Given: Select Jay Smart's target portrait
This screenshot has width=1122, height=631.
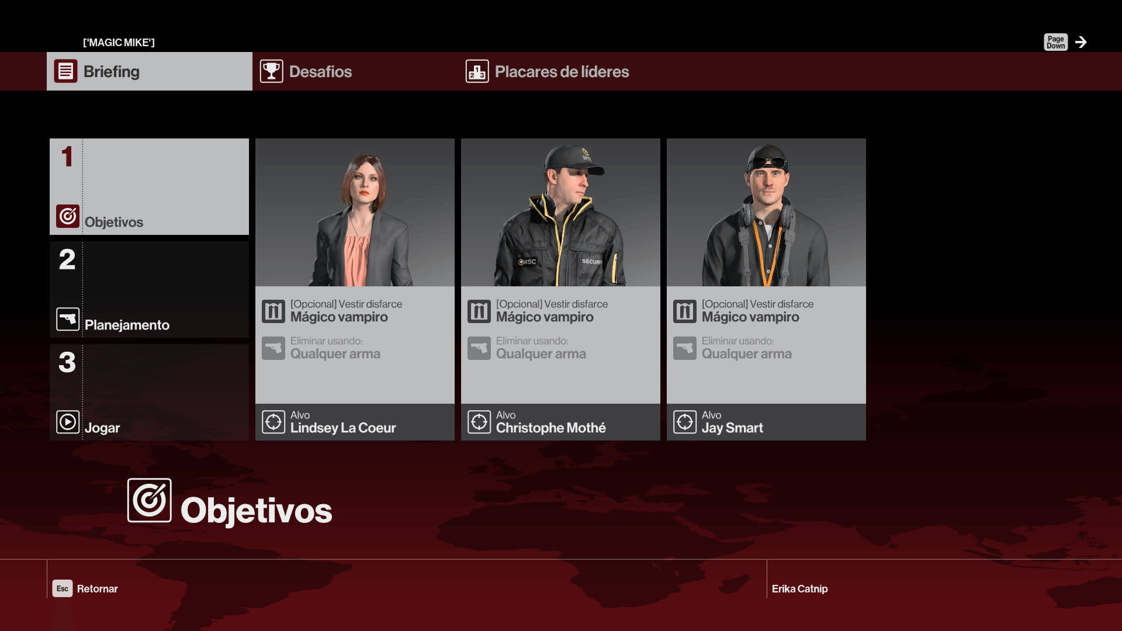Looking at the screenshot, I should (x=766, y=212).
